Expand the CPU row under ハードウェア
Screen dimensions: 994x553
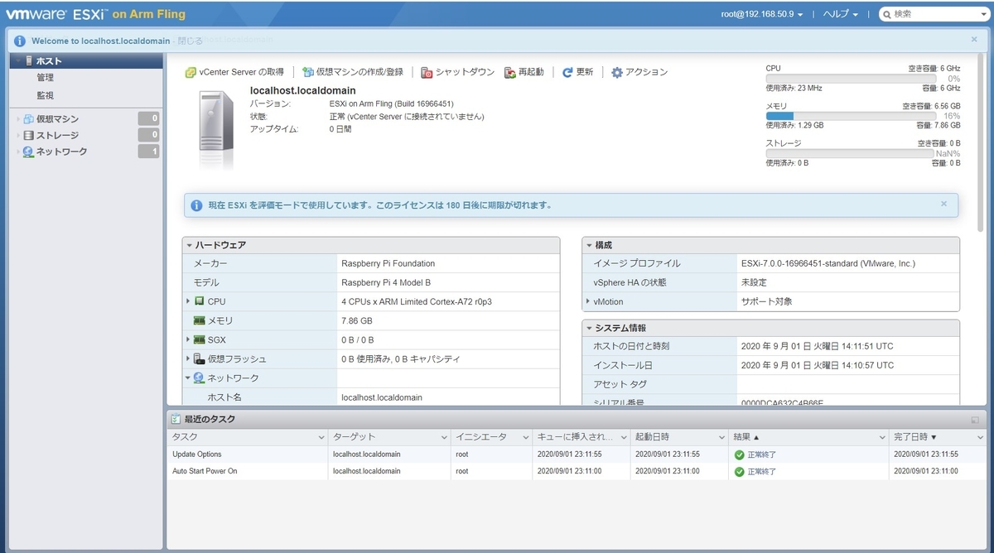click(x=188, y=301)
